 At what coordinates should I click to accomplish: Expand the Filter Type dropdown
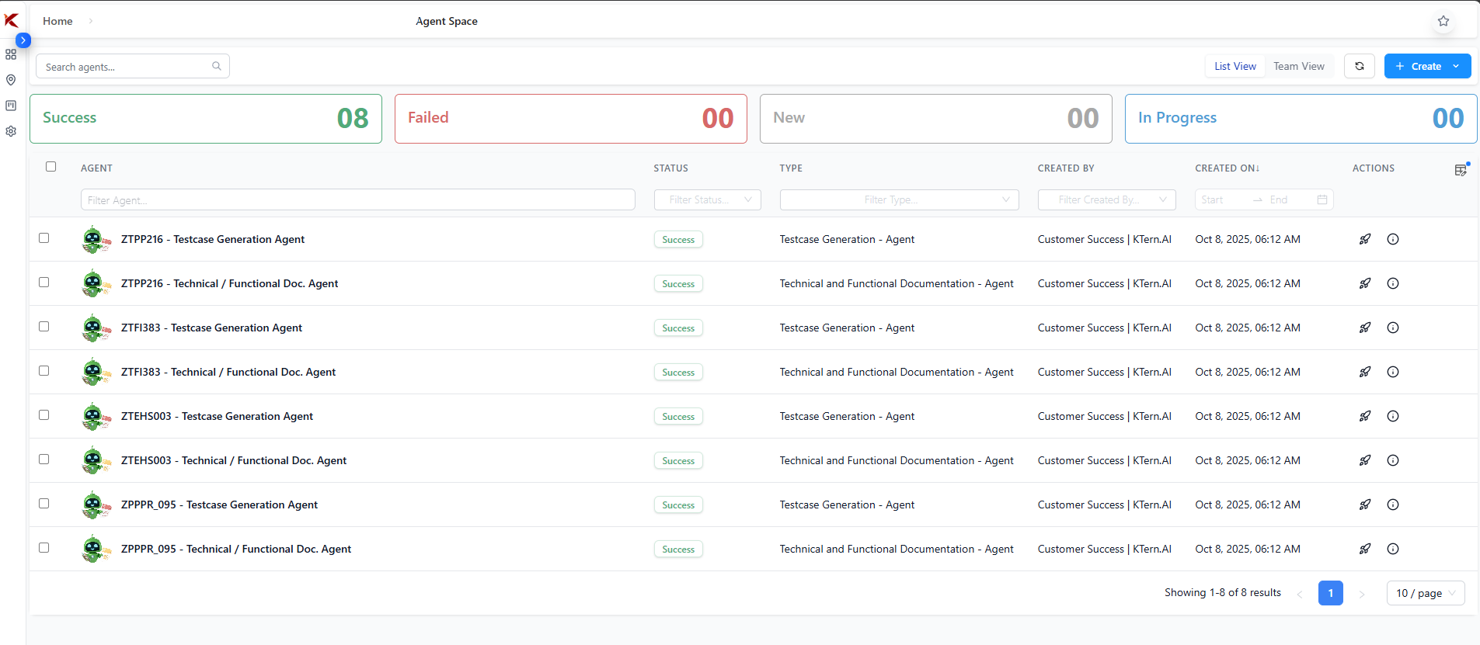click(899, 199)
